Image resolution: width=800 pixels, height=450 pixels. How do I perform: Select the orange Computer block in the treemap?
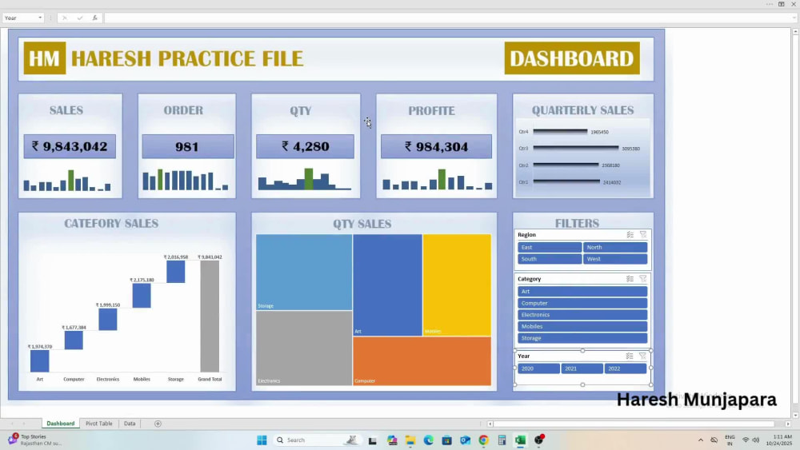tap(422, 361)
